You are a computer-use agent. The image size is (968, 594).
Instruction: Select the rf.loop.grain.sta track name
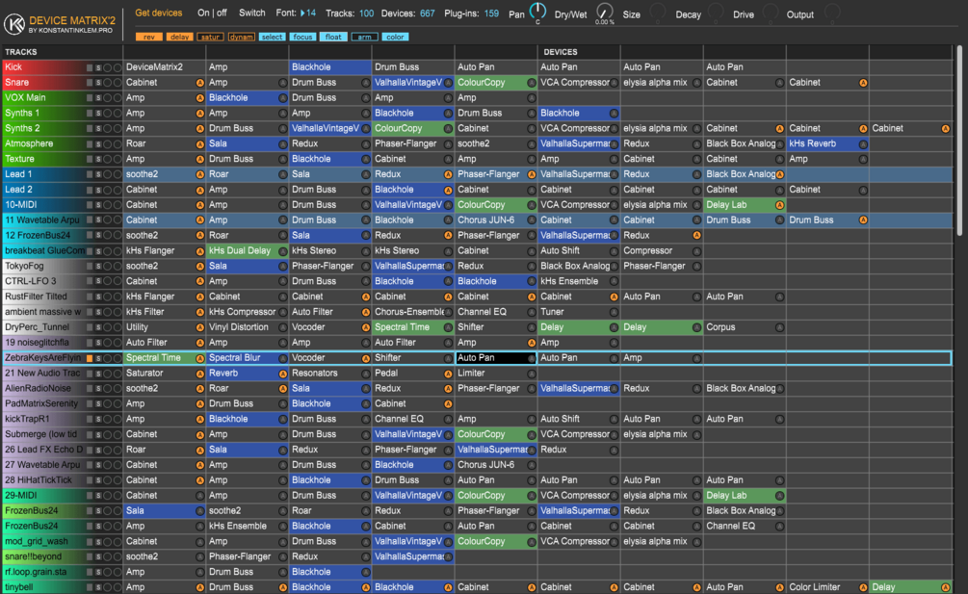pyautogui.click(x=36, y=572)
